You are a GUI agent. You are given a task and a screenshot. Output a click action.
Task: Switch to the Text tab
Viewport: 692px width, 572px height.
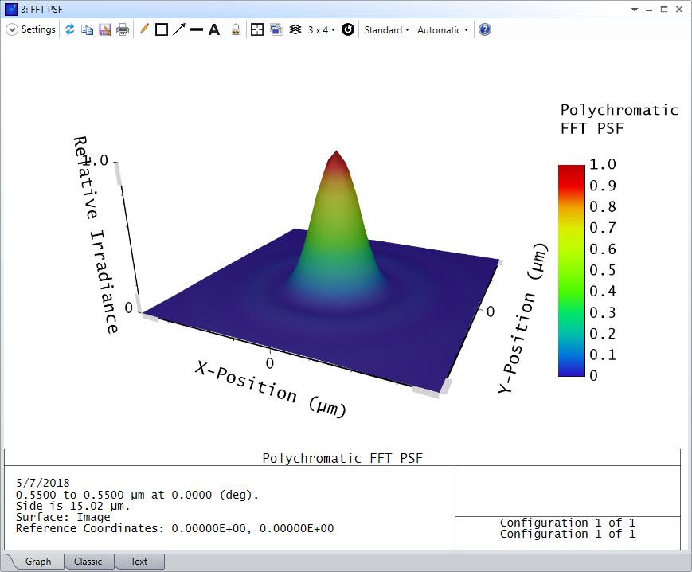pos(139,562)
